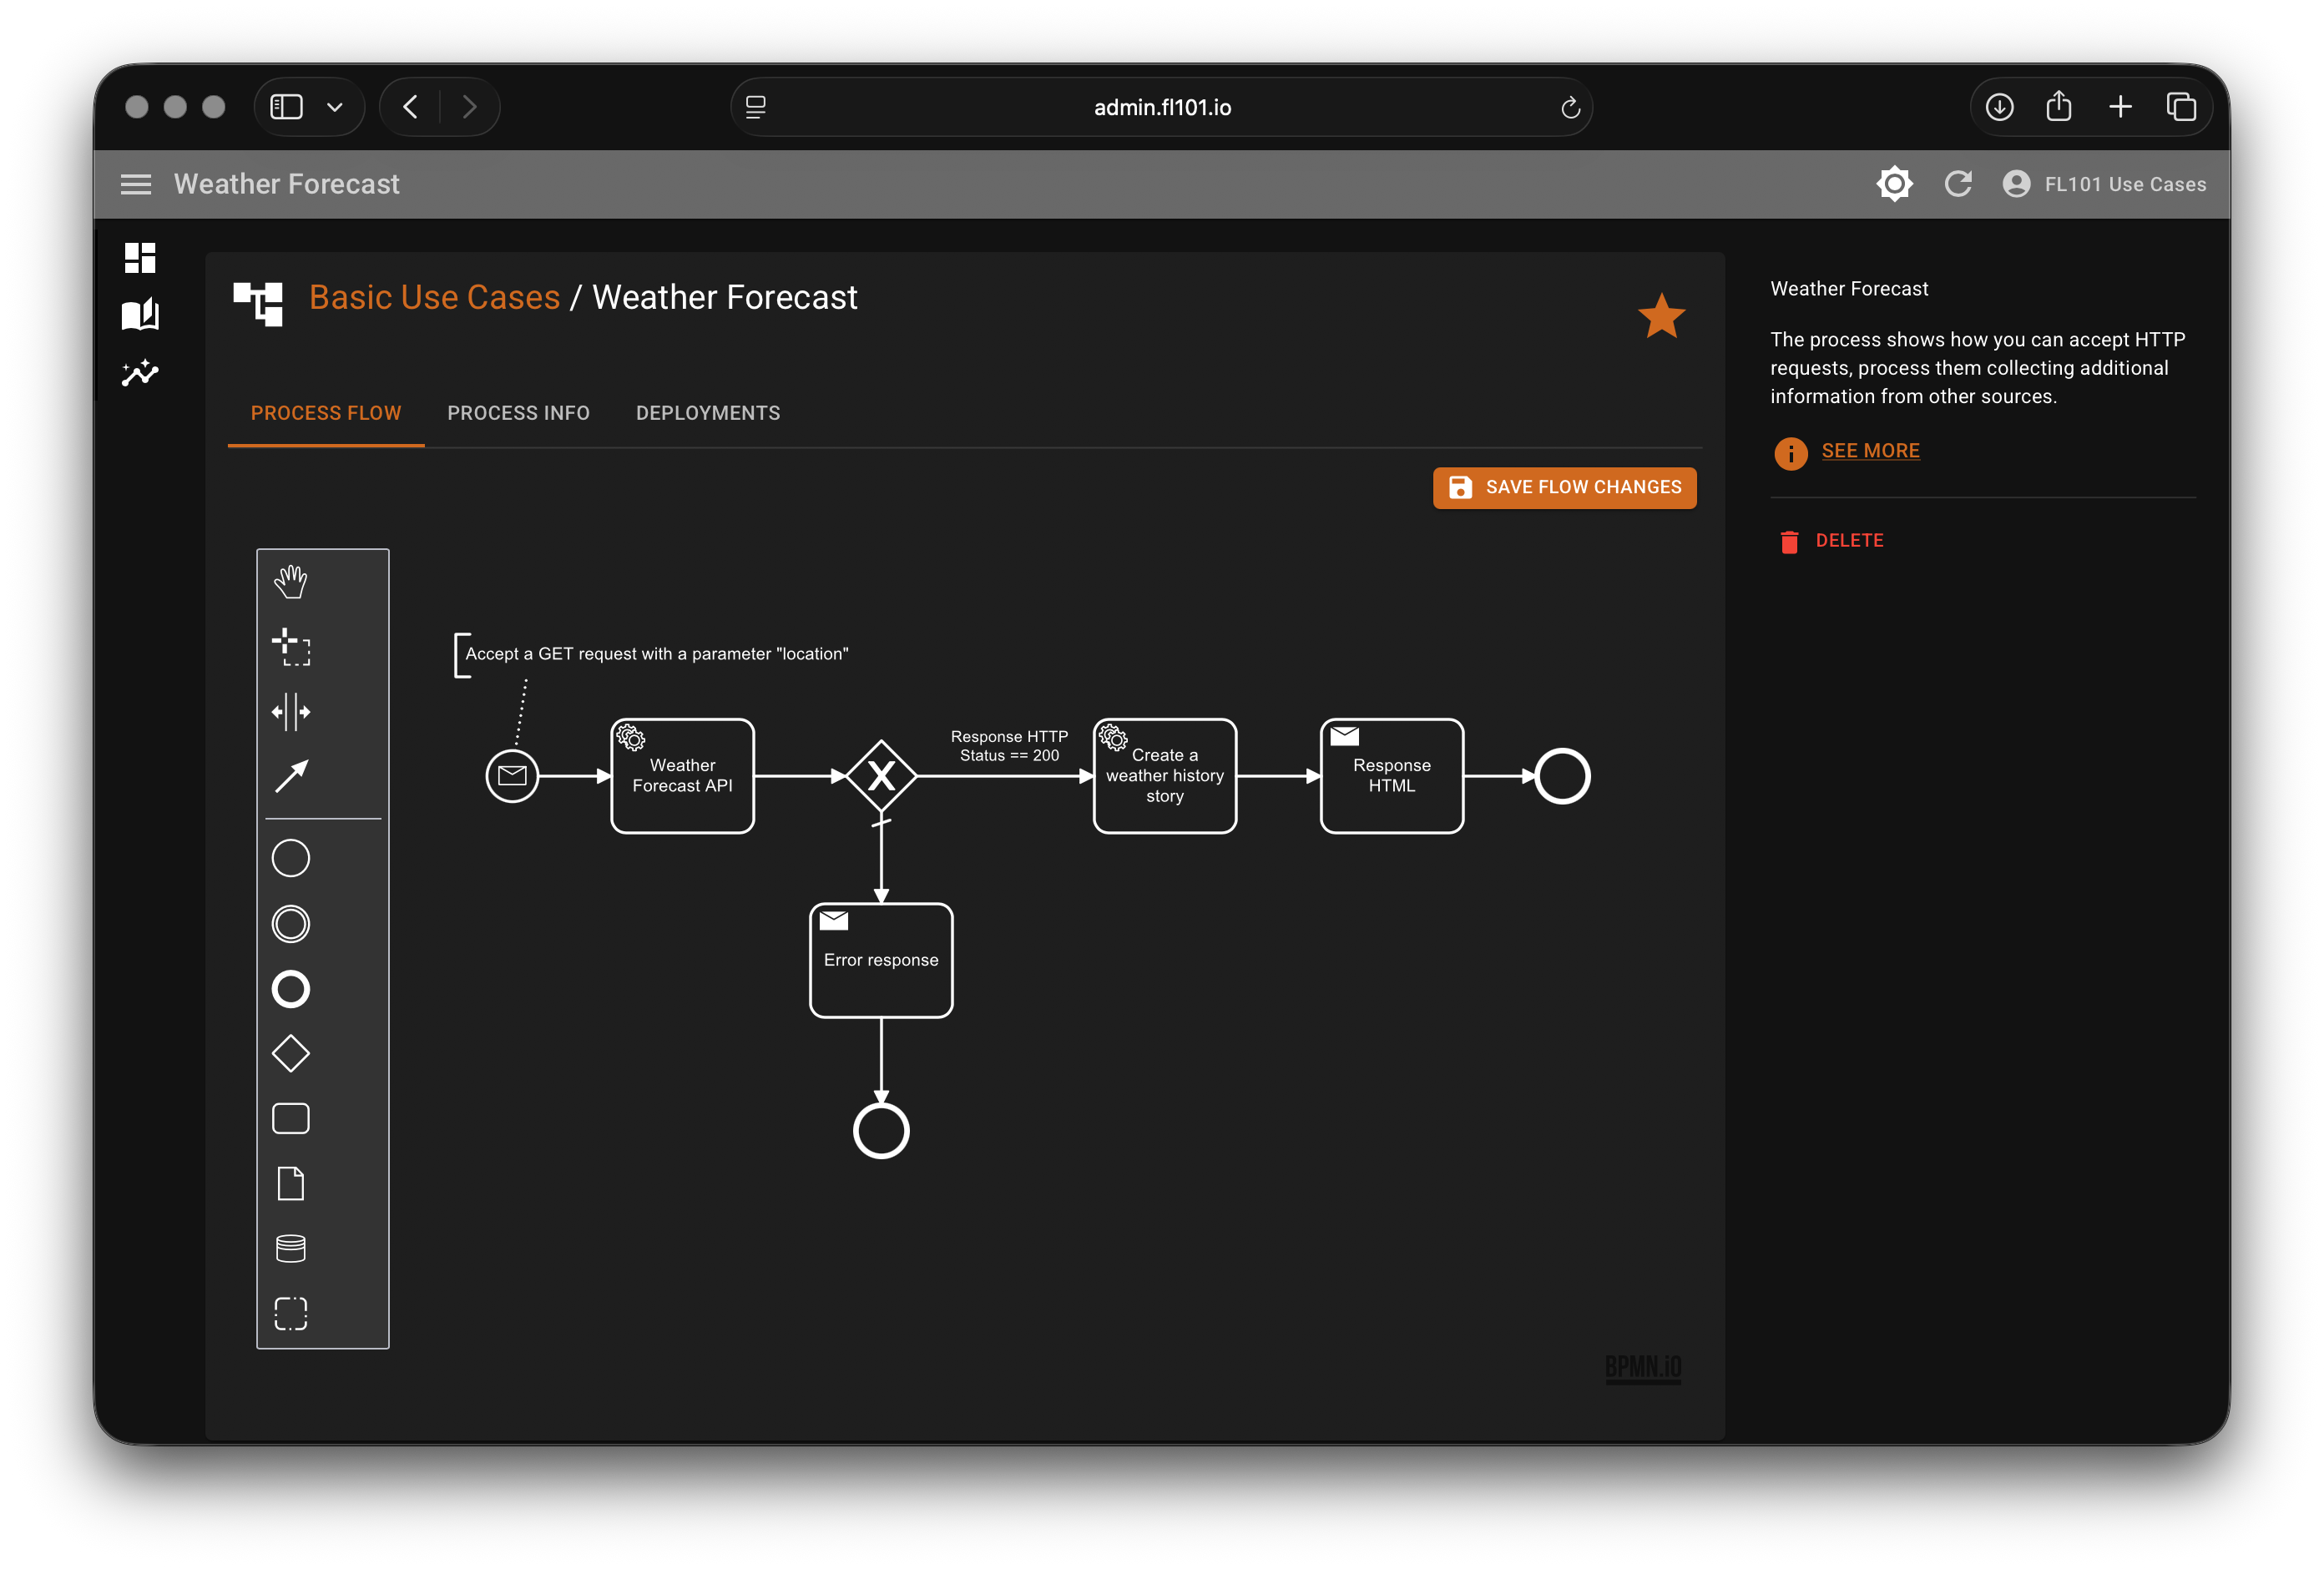The width and height of the screenshot is (2324, 1569).
Task: Switch to the DEPLOYMENTS tab
Action: 707,413
